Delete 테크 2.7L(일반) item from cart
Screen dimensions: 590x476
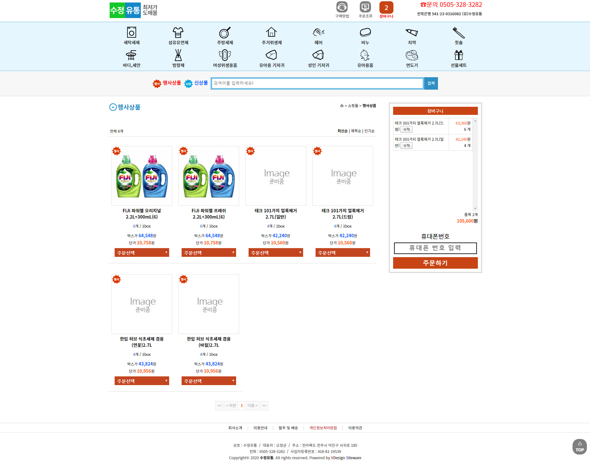(x=407, y=146)
